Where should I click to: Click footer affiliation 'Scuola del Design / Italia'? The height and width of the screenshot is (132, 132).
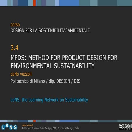(x=69, y=128)
